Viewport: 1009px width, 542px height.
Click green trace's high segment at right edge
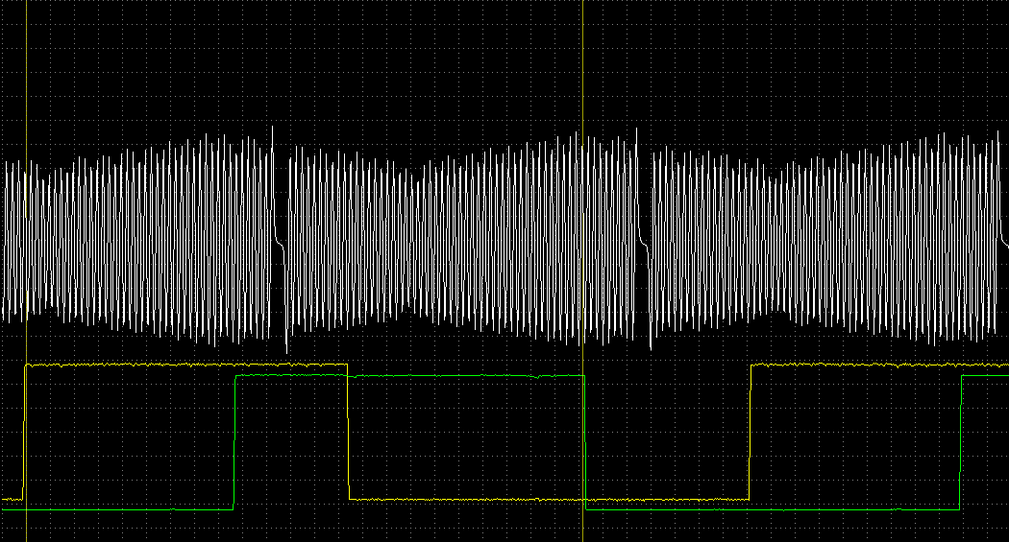pyautogui.click(x=985, y=376)
